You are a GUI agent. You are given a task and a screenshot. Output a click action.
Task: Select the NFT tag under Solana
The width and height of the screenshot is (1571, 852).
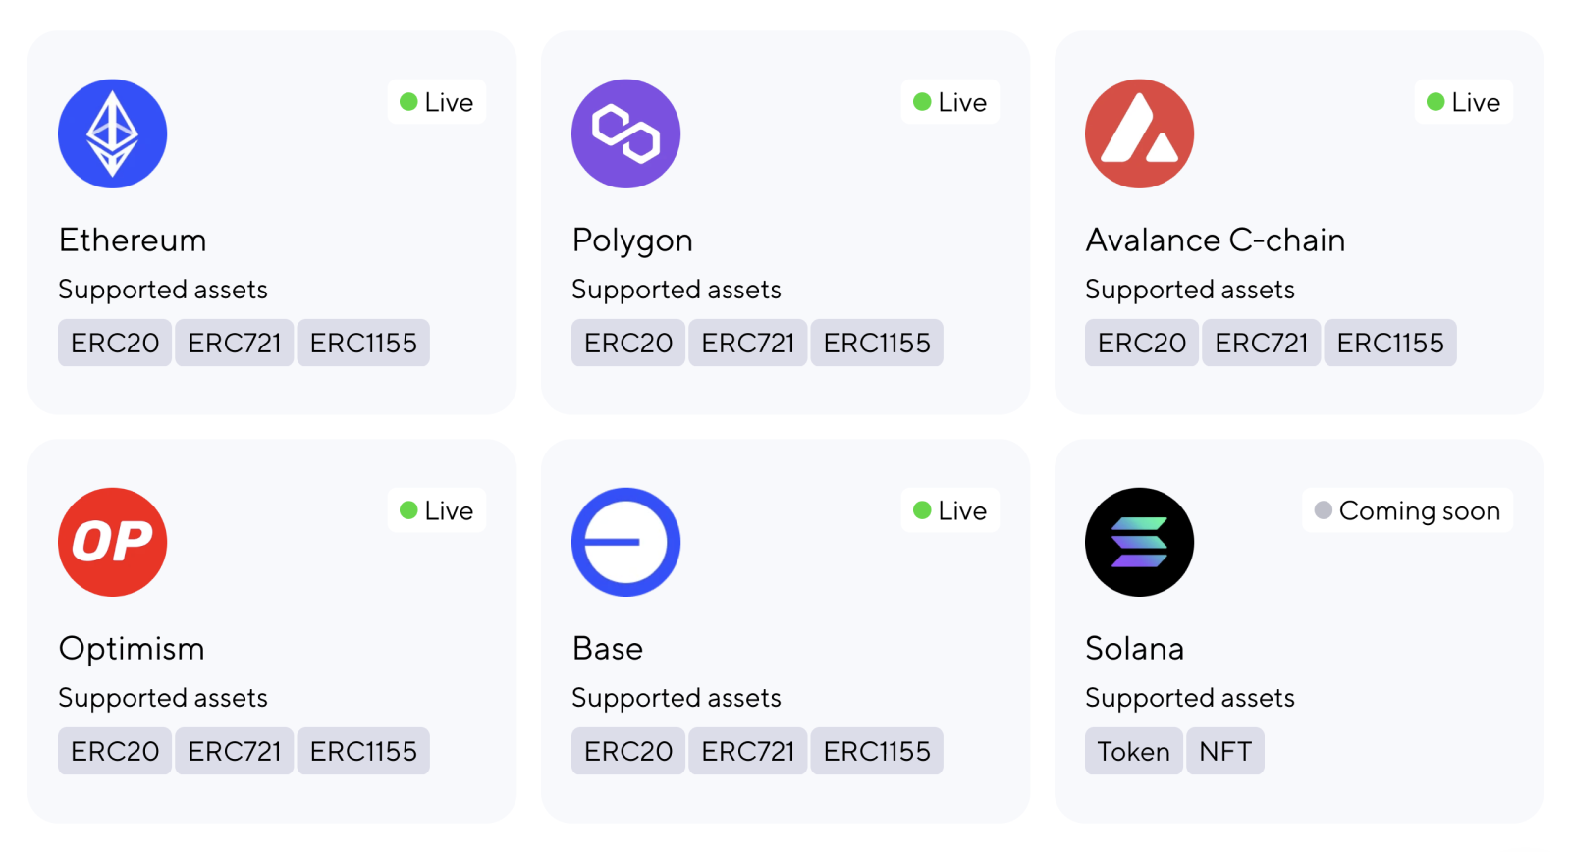[1225, 751]
